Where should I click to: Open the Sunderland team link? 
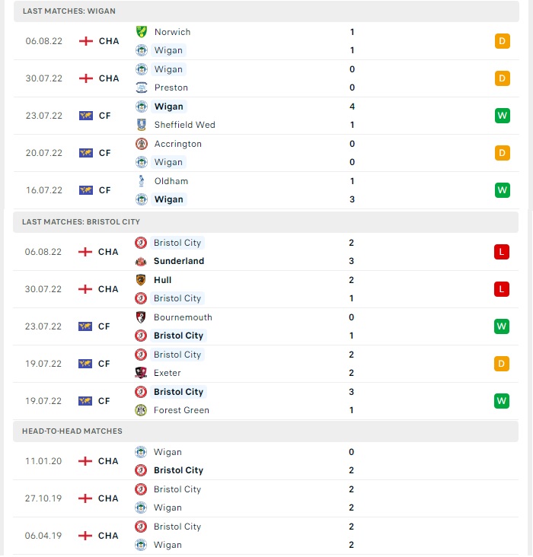point(179,261)
